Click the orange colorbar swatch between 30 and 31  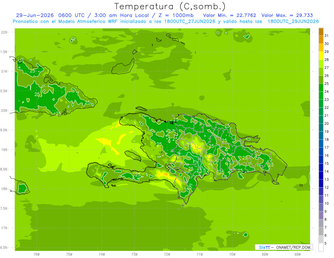pos(321,40)
